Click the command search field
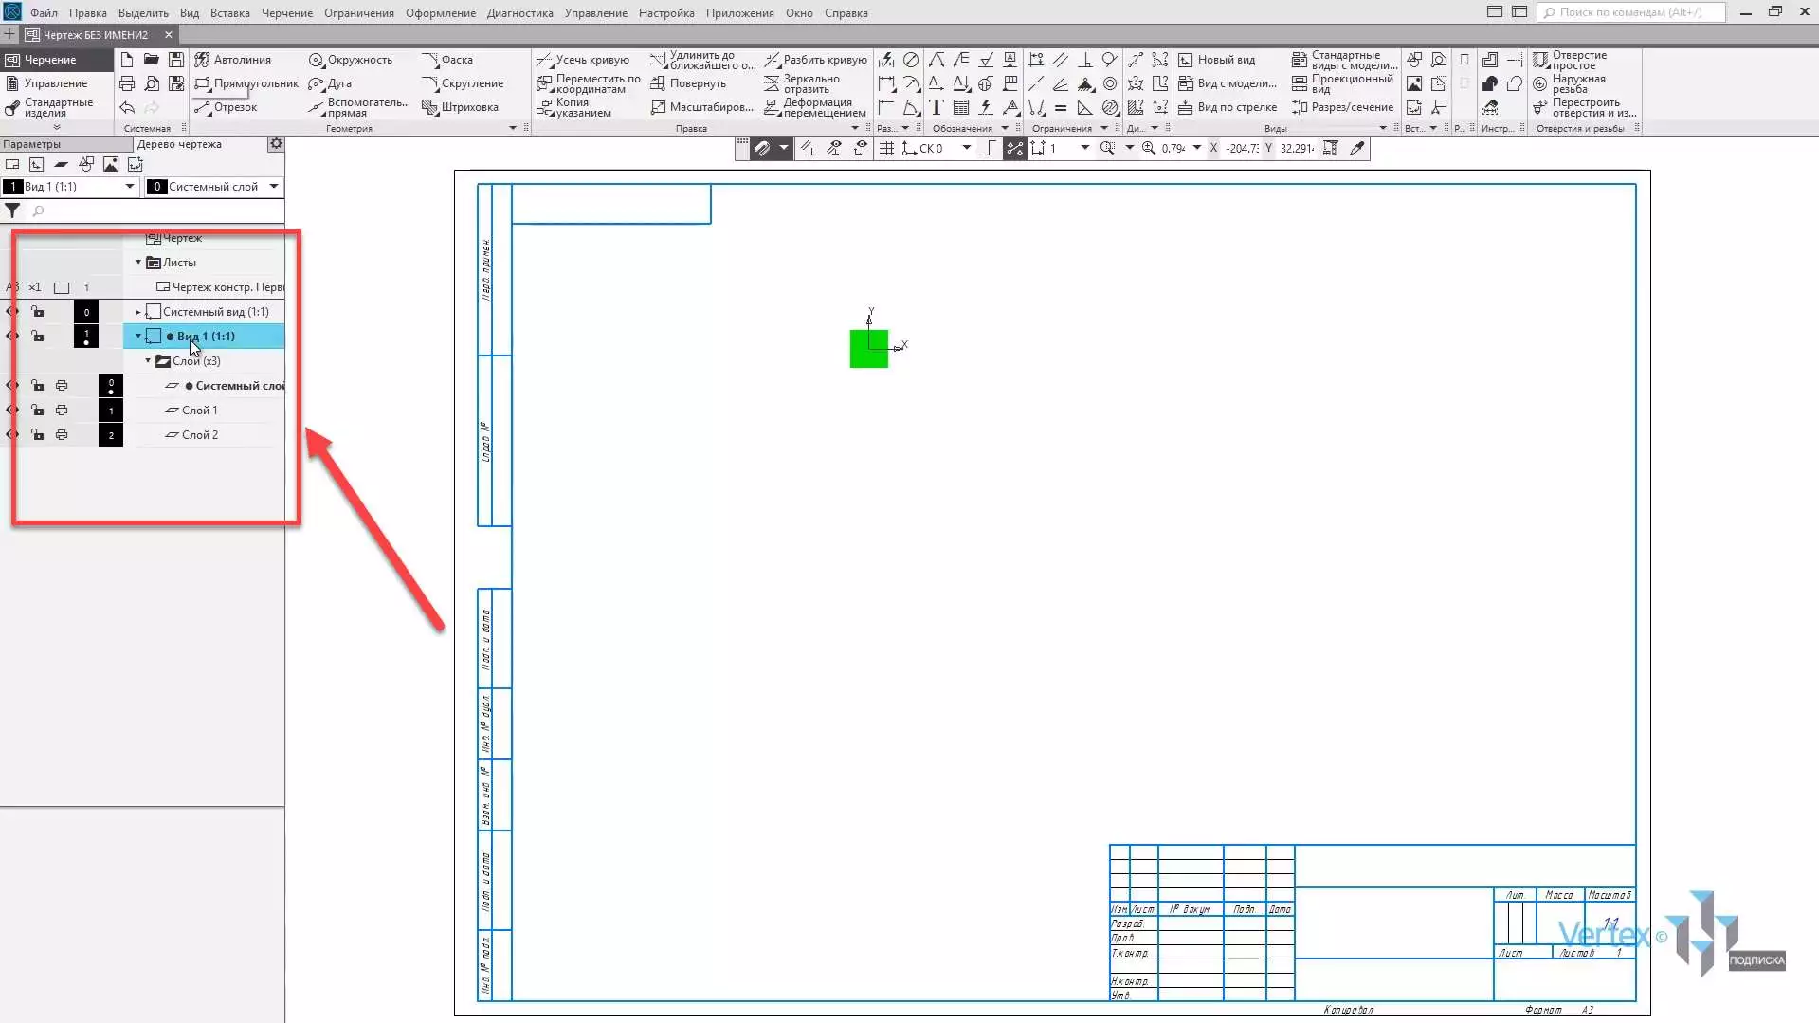Screen dimensions: 1819x1023 1632,12
